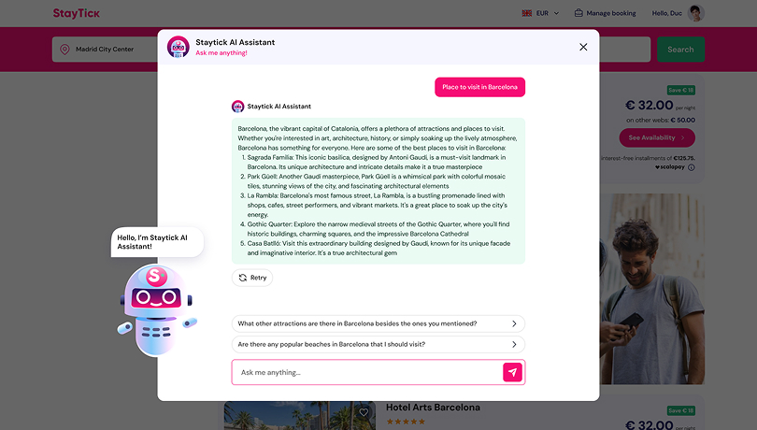Click the Madrid City Center location field
The height and width of the screenshot is (430, 757).
click(x=105, y=50)
